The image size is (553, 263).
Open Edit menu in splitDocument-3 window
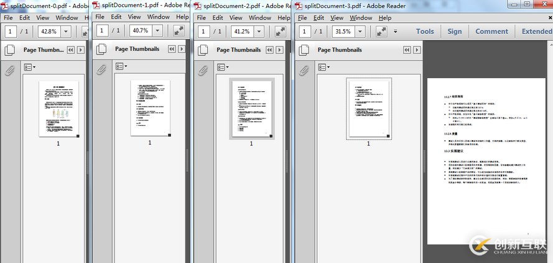319,17
